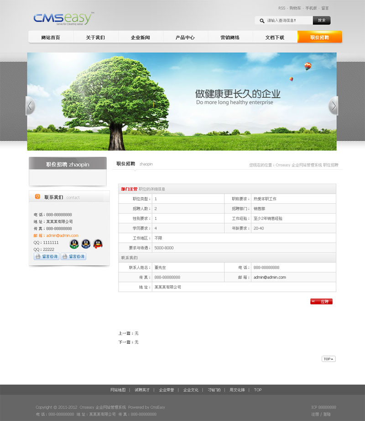The image size is (365, 421).
Task: Click the magnifier icon in search box
Action: click(x=262, y=21)
